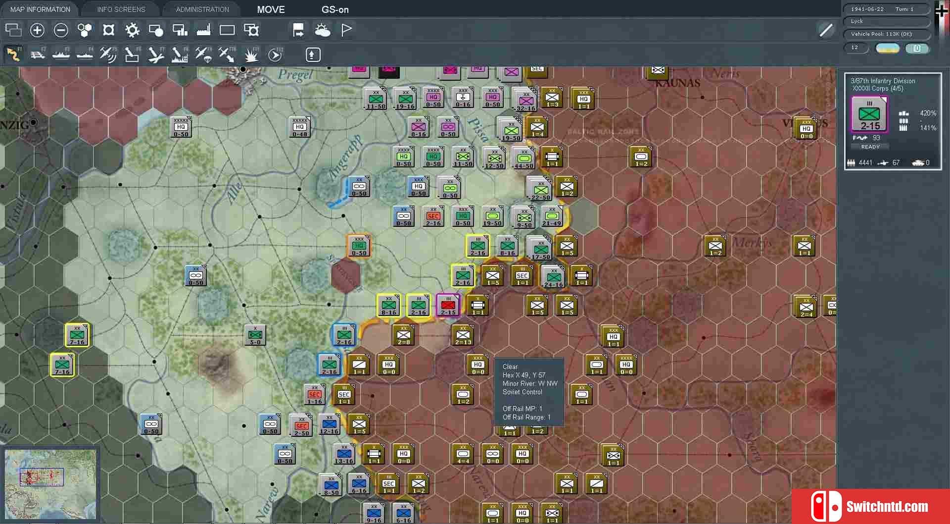
Task: Click XXXXII Corps (4/5) text
Action: pos(878,89)
